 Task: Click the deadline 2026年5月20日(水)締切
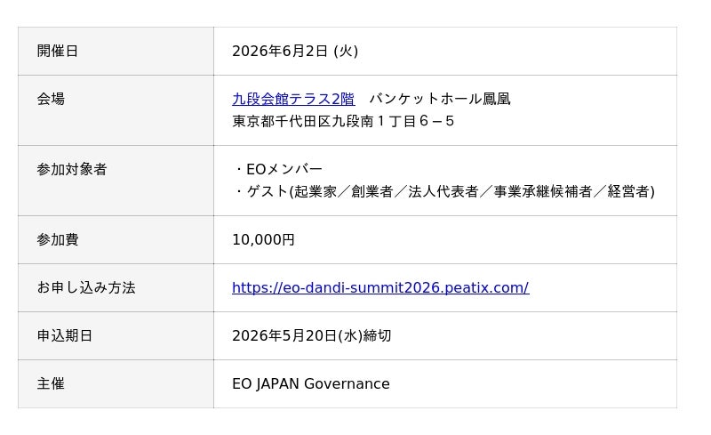pos(311,335)
